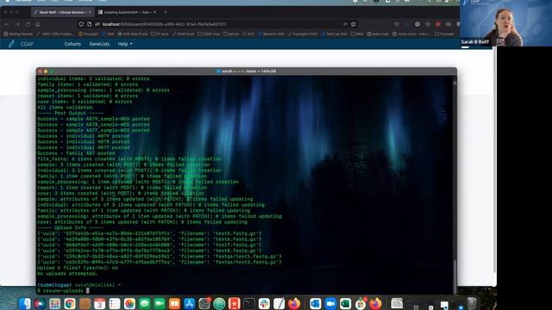Open System Preferences in the dock
This screenshot has height=310, width=552.
pos(204,303)
